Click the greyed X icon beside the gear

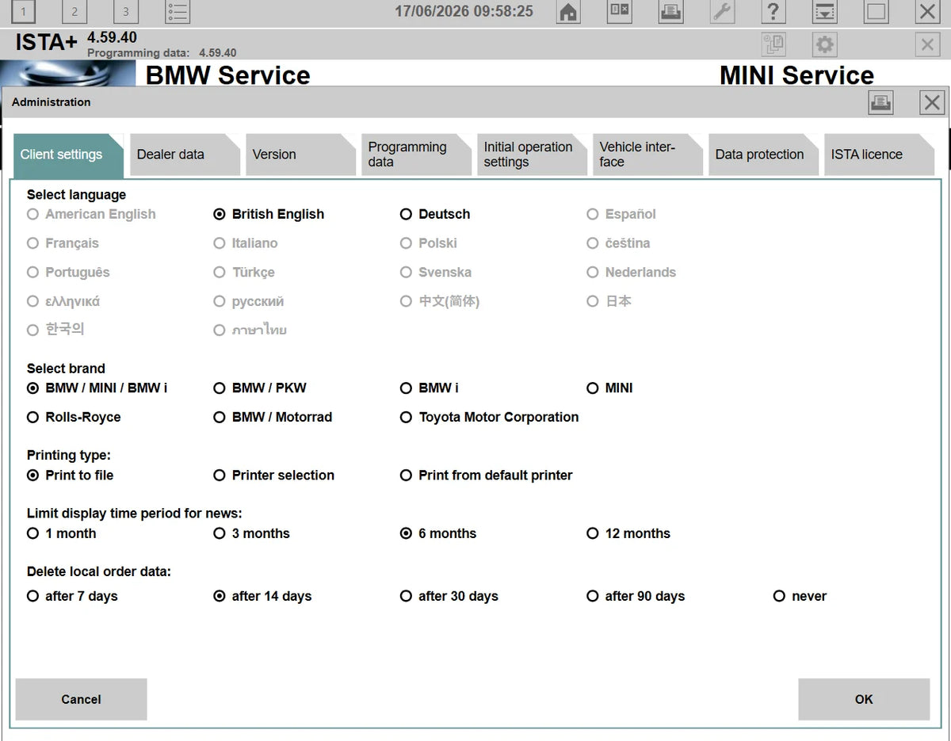click(927, 44)
